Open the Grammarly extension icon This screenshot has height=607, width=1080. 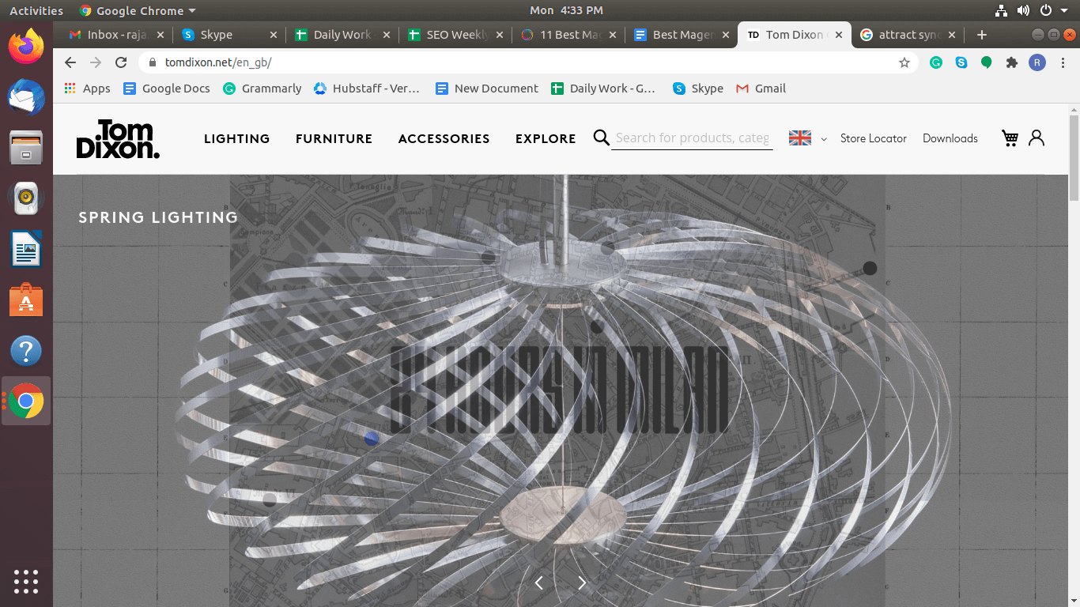coord(936,62)
